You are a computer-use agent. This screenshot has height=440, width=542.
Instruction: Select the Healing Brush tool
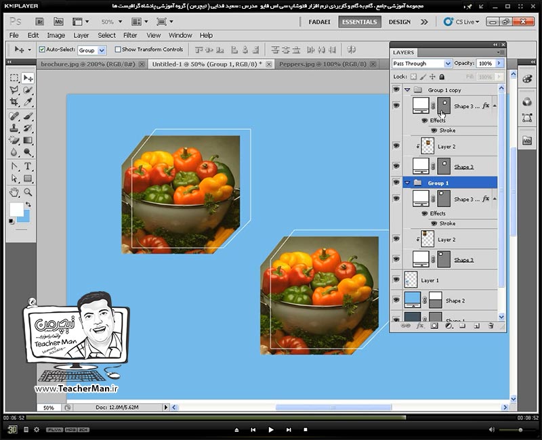(14, 116)
